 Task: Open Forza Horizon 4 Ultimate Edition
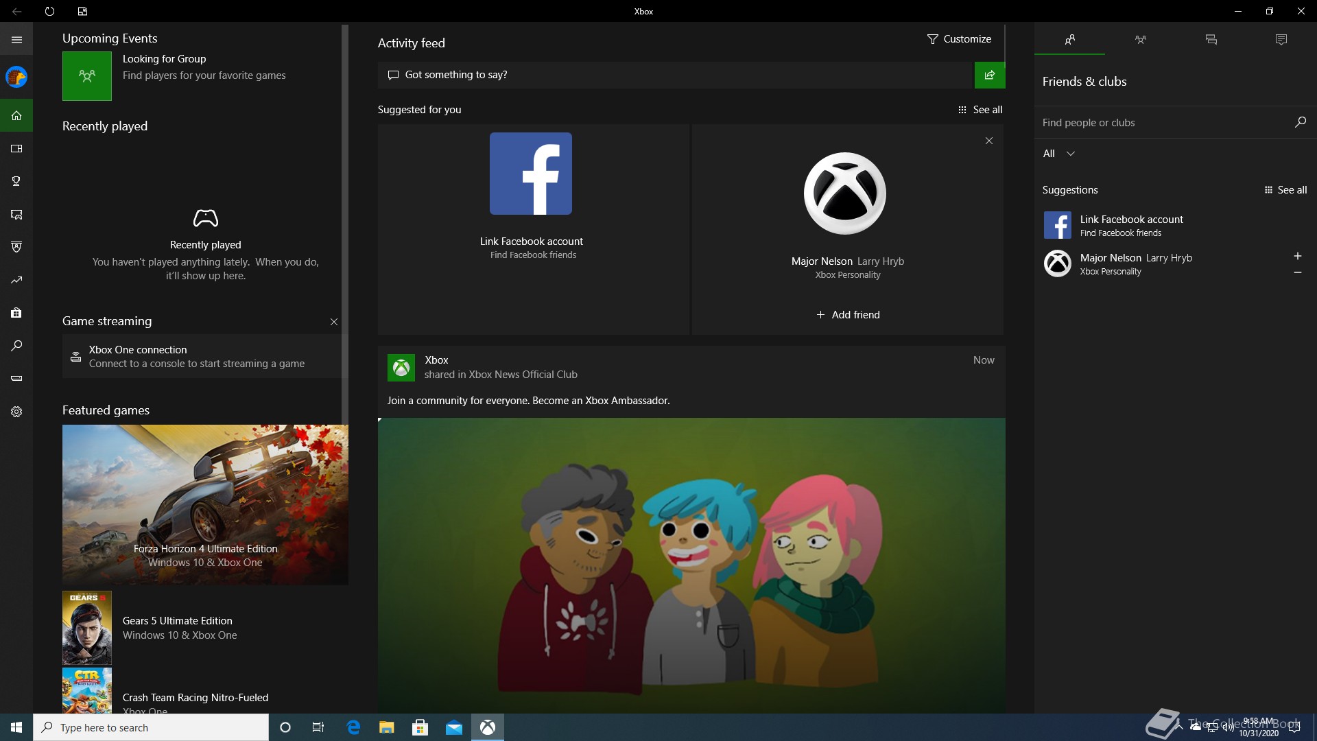205,505
